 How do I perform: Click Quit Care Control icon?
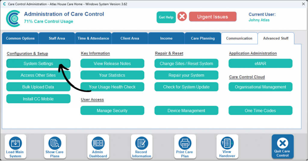click(283, 146)
